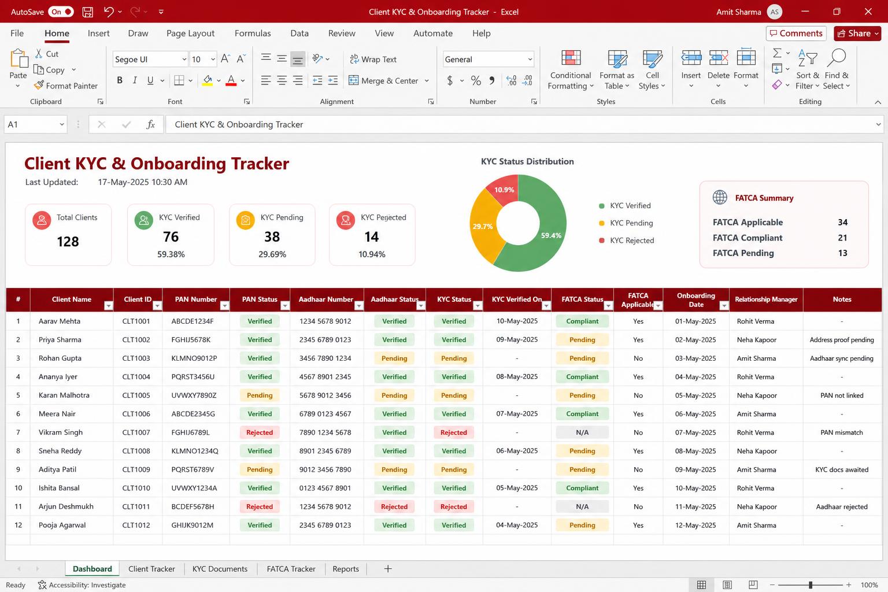Click Decrease Decimal icon
The width and height of the screenshot is (888, 592).
[x=527, y=80]
